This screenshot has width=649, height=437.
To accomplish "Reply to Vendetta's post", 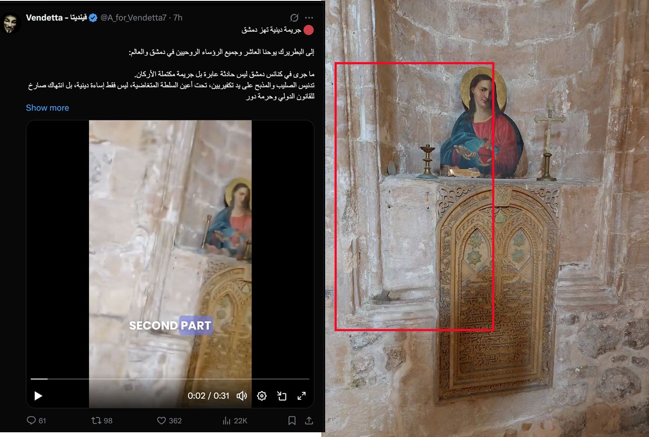I will tap(33, 420).
